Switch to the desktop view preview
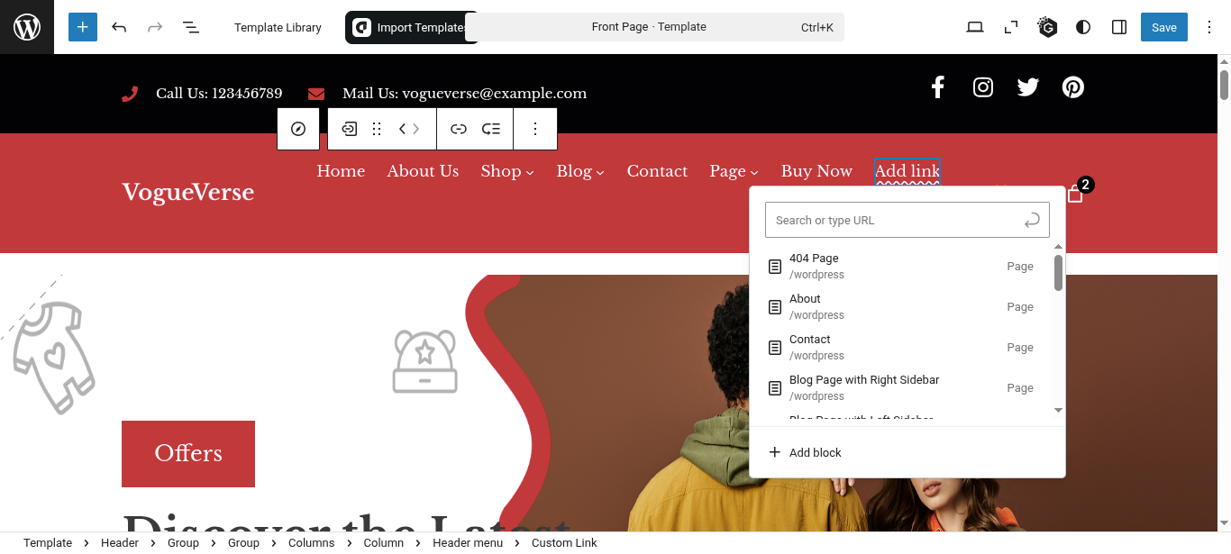This screenshot has height=554, width=1231. 975,27
